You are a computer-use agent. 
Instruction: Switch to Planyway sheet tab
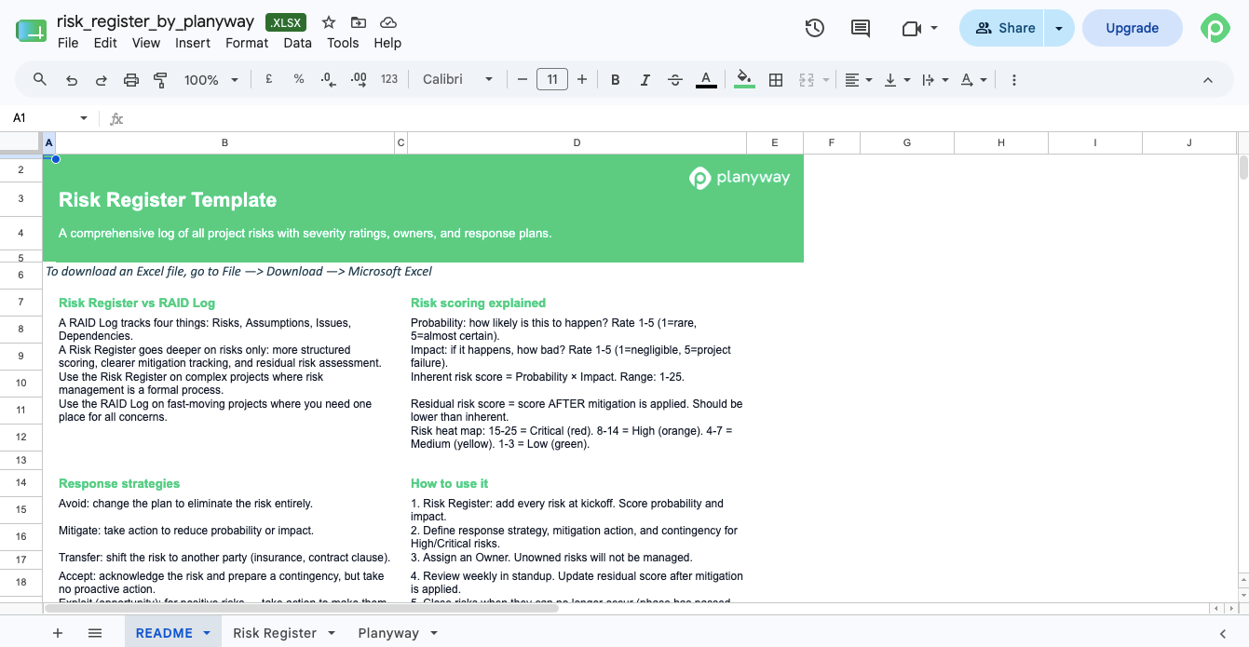coord(388,633)
